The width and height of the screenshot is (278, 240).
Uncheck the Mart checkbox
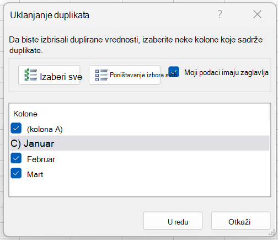(16, 173)
